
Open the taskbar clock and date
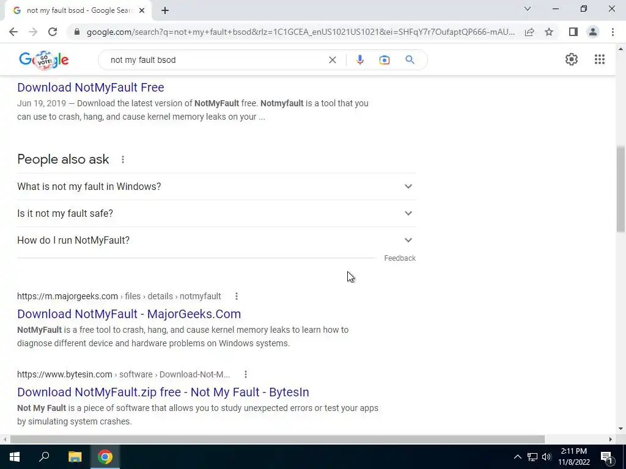[573, 457]
